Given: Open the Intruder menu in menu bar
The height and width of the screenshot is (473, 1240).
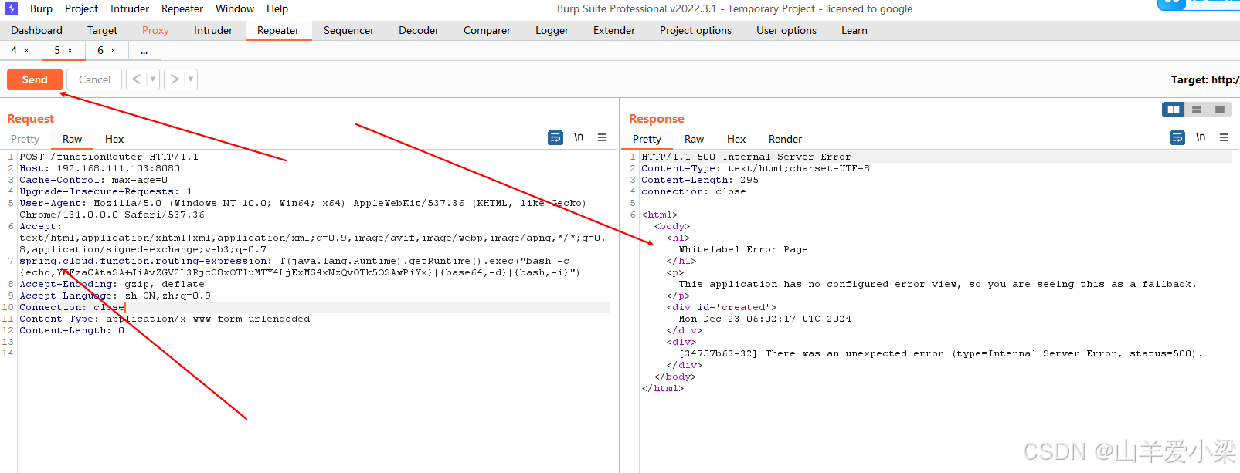Looking at the screenshot, I should click(130, 8).
